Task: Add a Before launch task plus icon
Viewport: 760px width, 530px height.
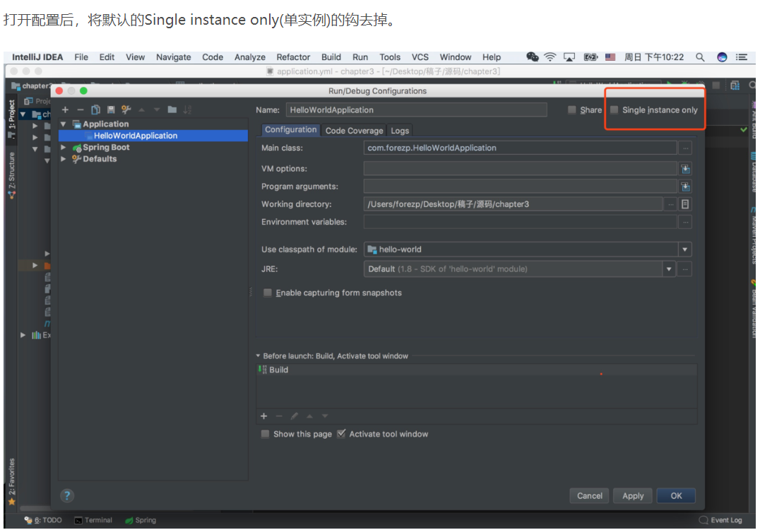Action: [x=263, y=416]
